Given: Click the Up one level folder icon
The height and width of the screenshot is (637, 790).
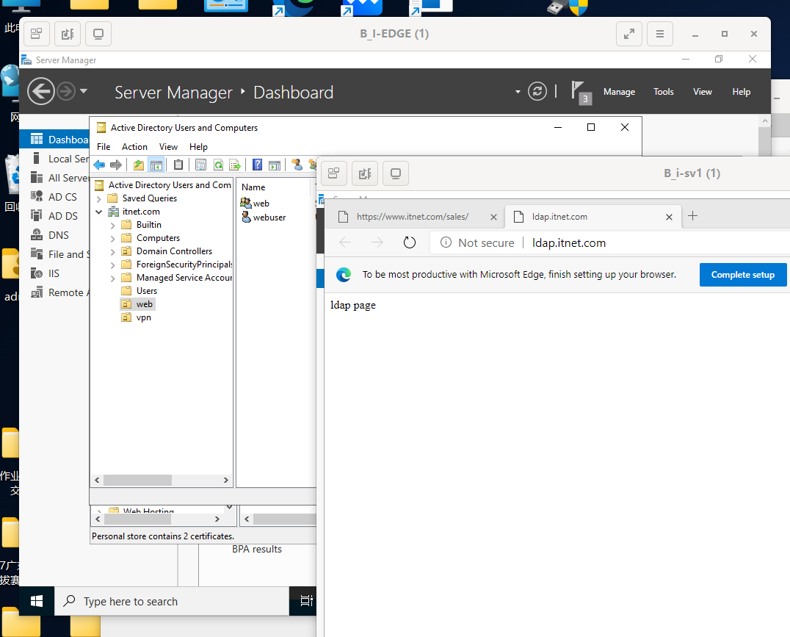Looking at the screenshot, I should (x=139, y=165).
